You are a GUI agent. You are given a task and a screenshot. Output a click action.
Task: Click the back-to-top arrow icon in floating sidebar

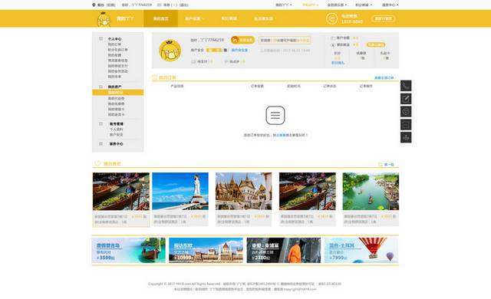point(406,137)
